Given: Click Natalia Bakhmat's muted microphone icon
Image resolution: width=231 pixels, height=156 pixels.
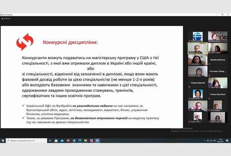Looking at the screenshot, I should click(209, 64).
